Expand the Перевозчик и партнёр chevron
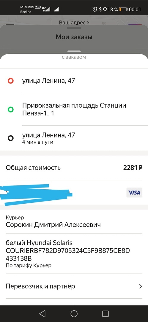The height and width of the screenshot is (322, 148). tap(141, 286)
